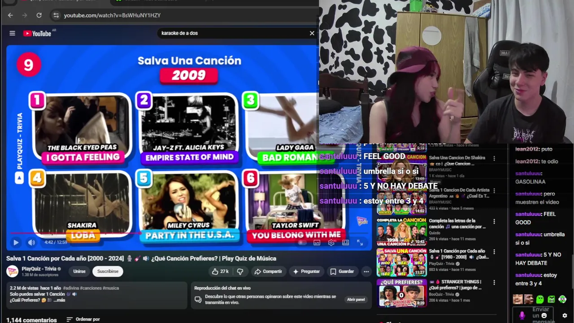Open thumbnail of 'Completa la Canción' video
574x323 pixels.
(x=401, y=232)
